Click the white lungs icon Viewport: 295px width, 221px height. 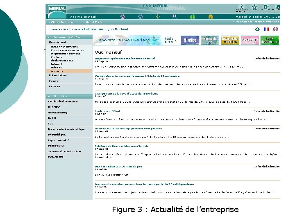(175, 17)
